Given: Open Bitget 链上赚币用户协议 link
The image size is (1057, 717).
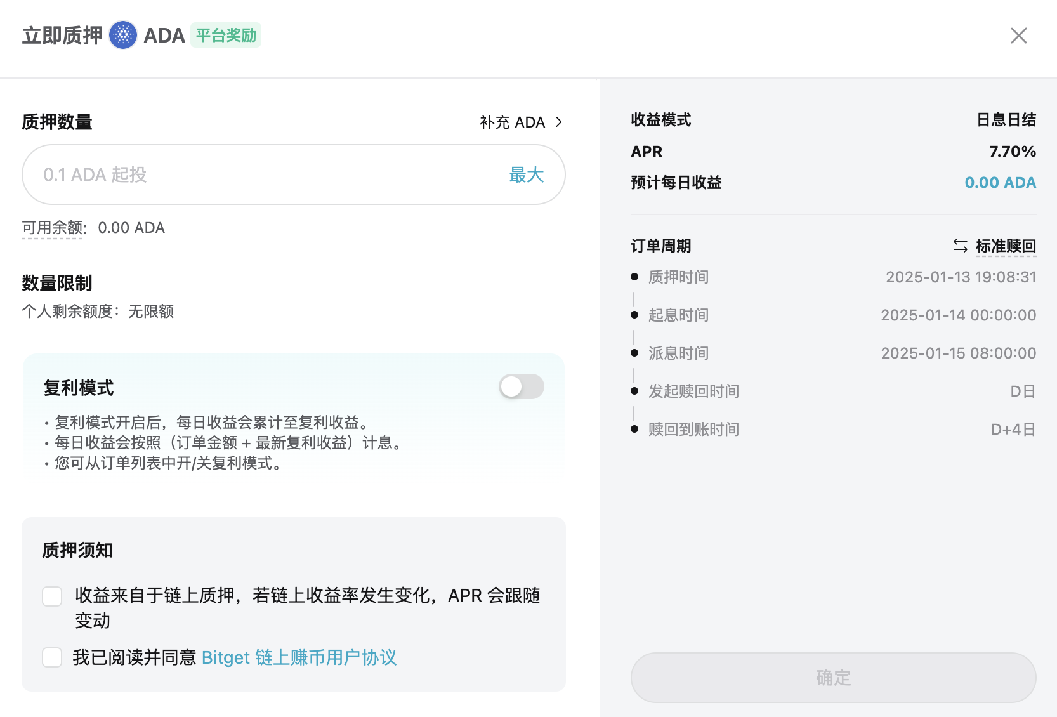Looking at the screenshot, I should tap(299, 657).
